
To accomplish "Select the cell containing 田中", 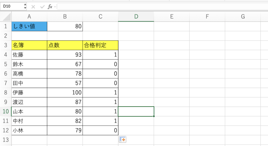I will tap(29, 83).
